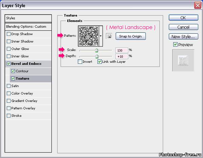203x158 pixels.
Task: Close the Layer Style dialog window
Action: (x=198, y=5)
